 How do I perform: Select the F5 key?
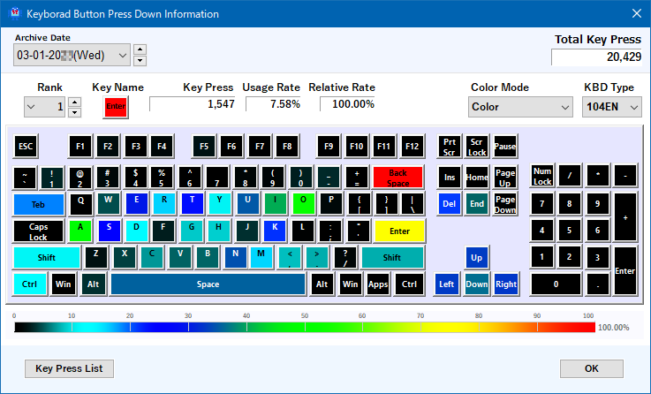pyautogui.click(x=204, y=146)
